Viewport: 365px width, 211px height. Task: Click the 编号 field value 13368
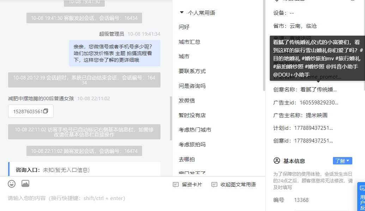(302, 200)
